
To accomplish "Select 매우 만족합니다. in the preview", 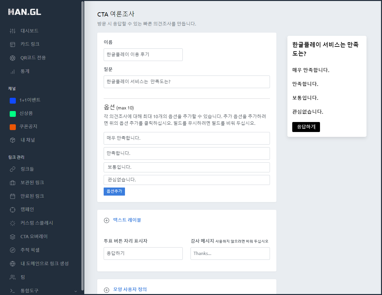I will 311,70.
